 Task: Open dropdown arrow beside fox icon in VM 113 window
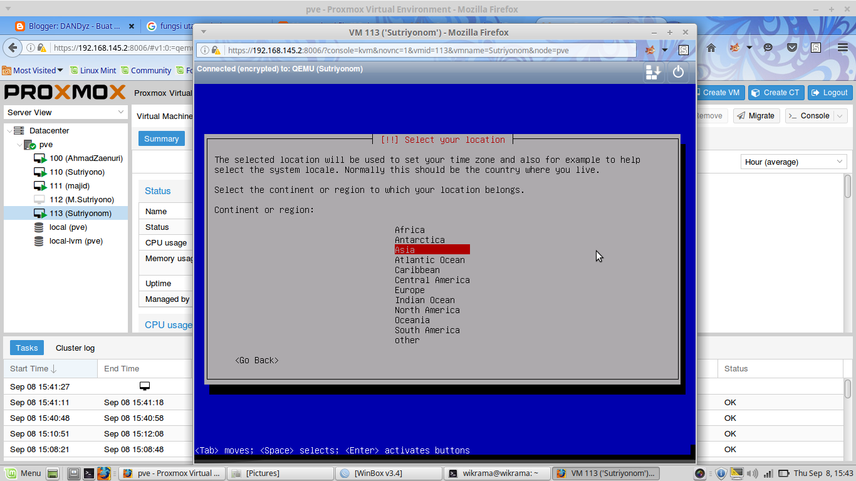(665, 50)
